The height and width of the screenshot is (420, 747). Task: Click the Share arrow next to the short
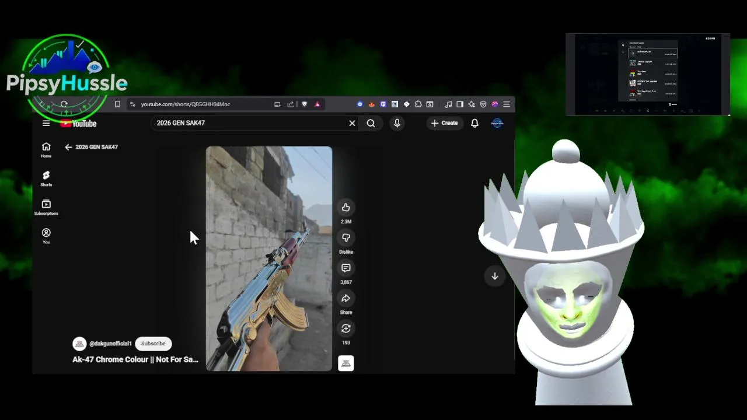pyautogui.click(x=346, y=299)
